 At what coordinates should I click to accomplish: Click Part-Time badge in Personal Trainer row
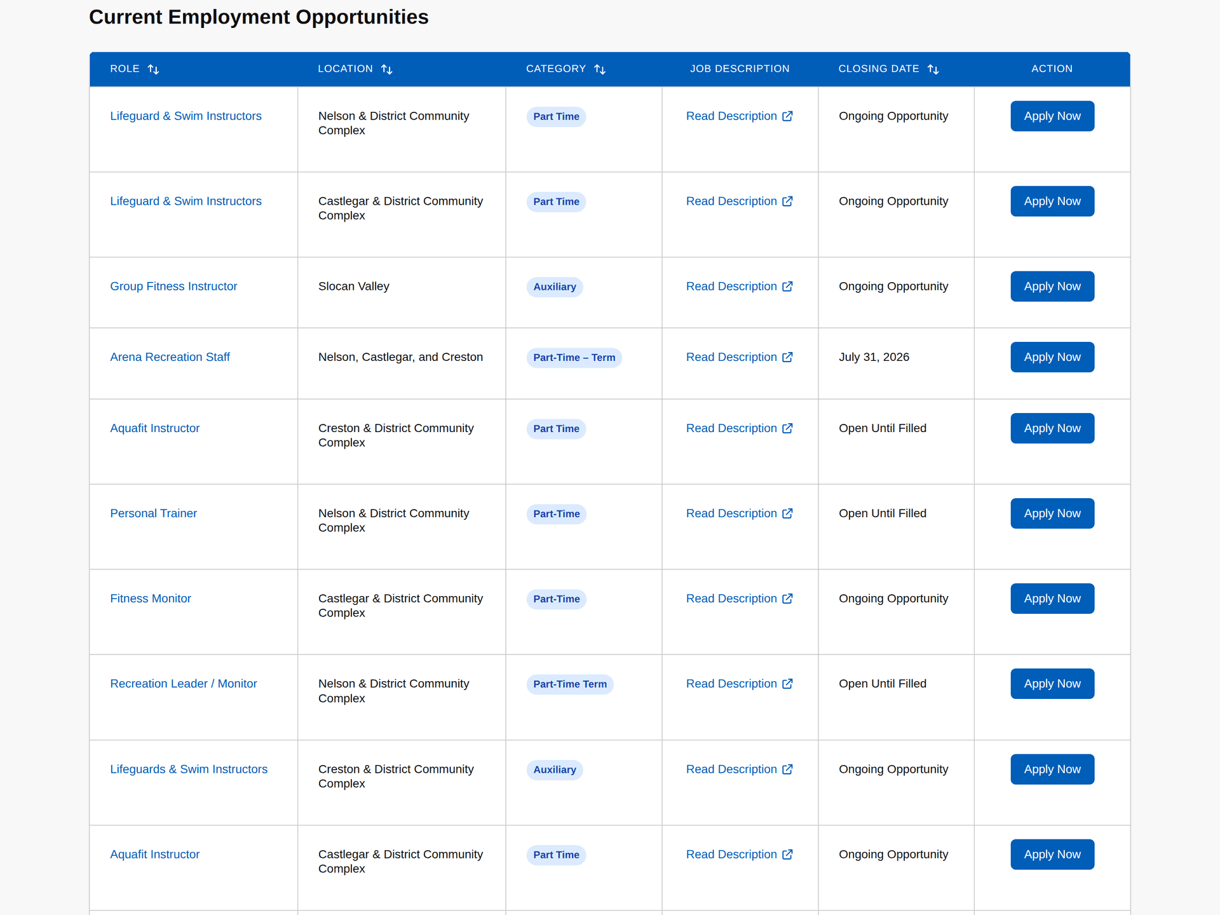[557, 514]
